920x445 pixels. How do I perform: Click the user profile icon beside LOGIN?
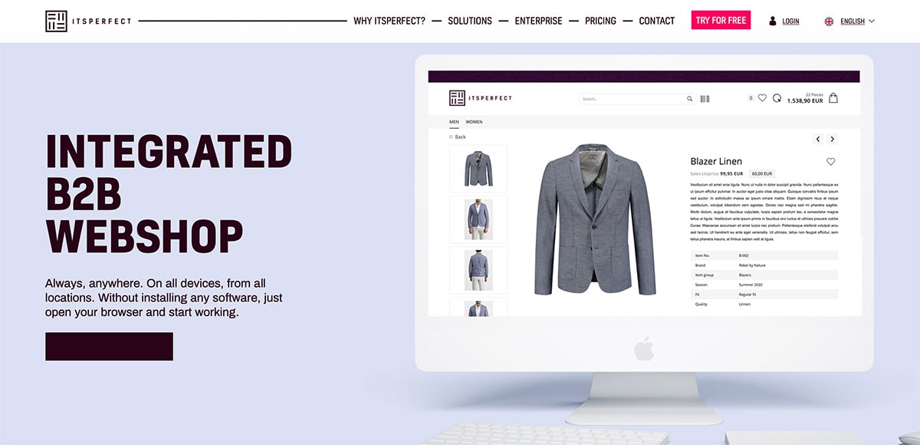[773, 21]
